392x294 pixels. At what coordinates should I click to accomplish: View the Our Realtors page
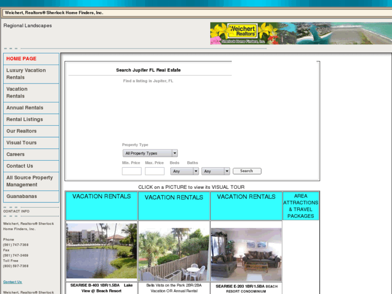click(31, 131)
